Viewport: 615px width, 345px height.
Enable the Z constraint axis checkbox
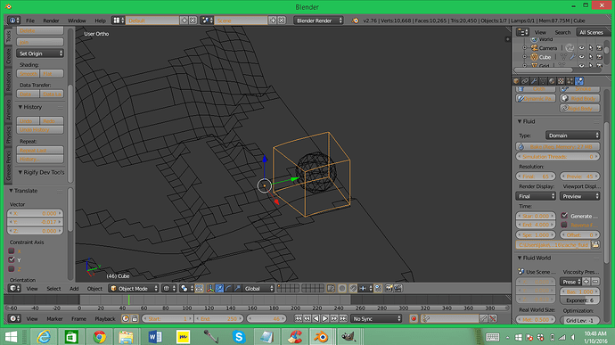(12, 269)
